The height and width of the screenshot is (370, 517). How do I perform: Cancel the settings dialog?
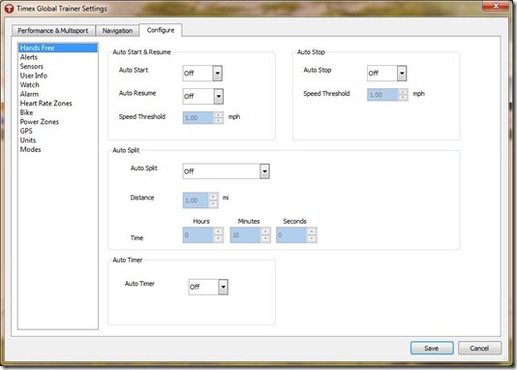tap(479, 349)
